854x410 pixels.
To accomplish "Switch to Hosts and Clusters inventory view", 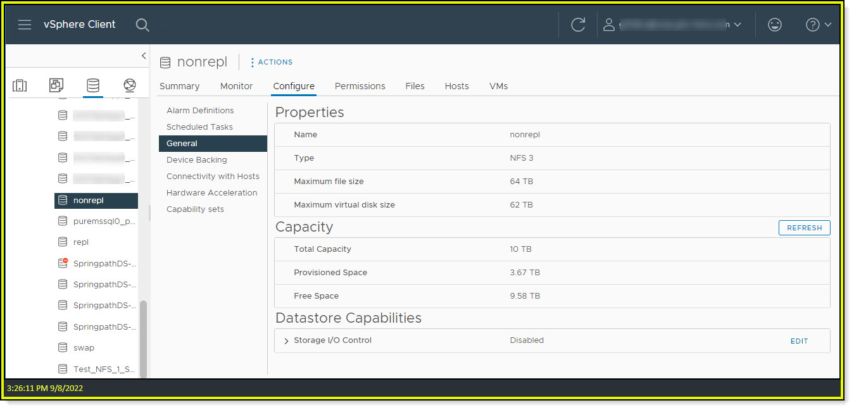I will 20,85.
